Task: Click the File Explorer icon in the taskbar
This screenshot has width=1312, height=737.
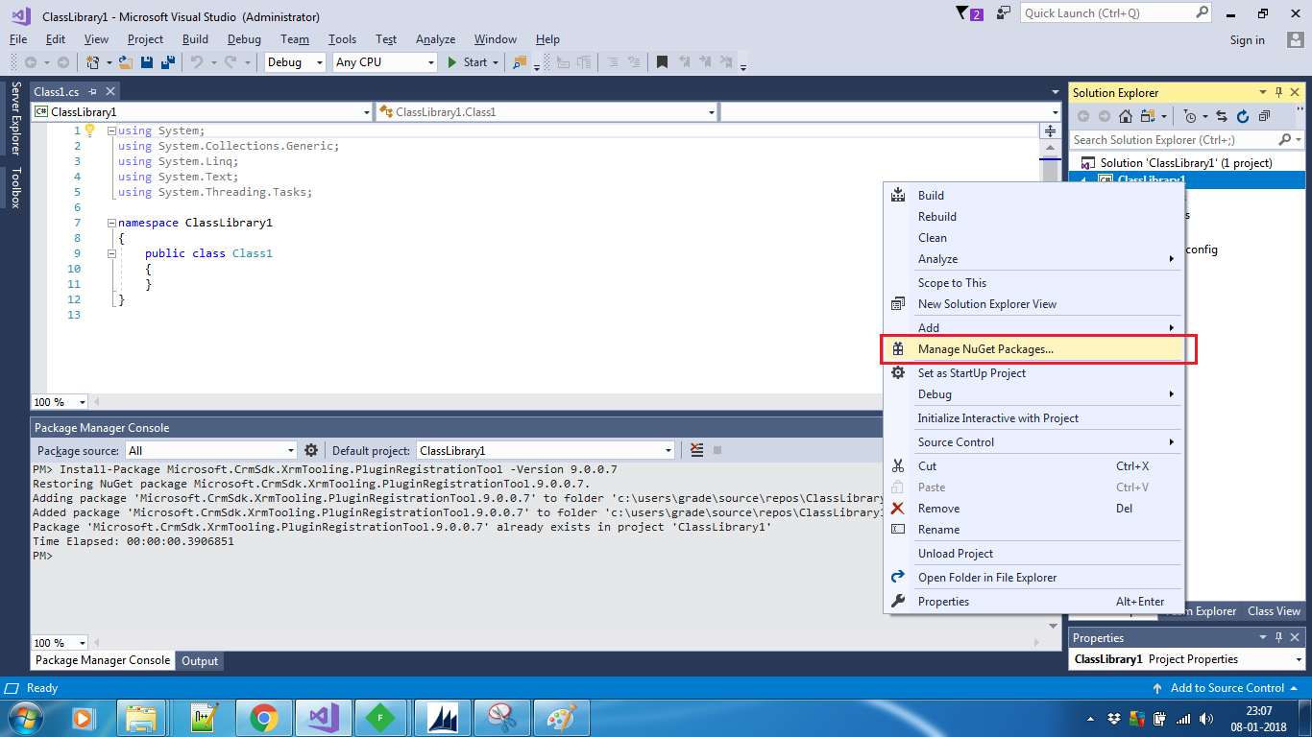Action: 141,718
